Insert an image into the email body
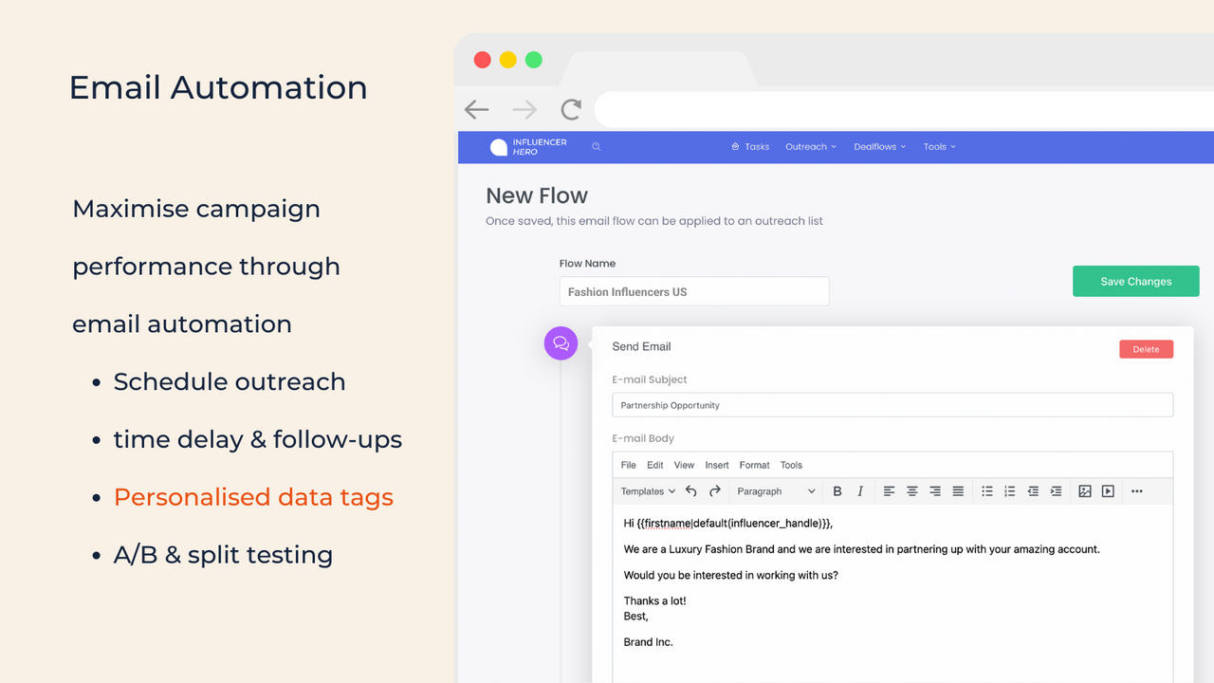This screenshot has width=1214, height=683. pos(1084,490)
